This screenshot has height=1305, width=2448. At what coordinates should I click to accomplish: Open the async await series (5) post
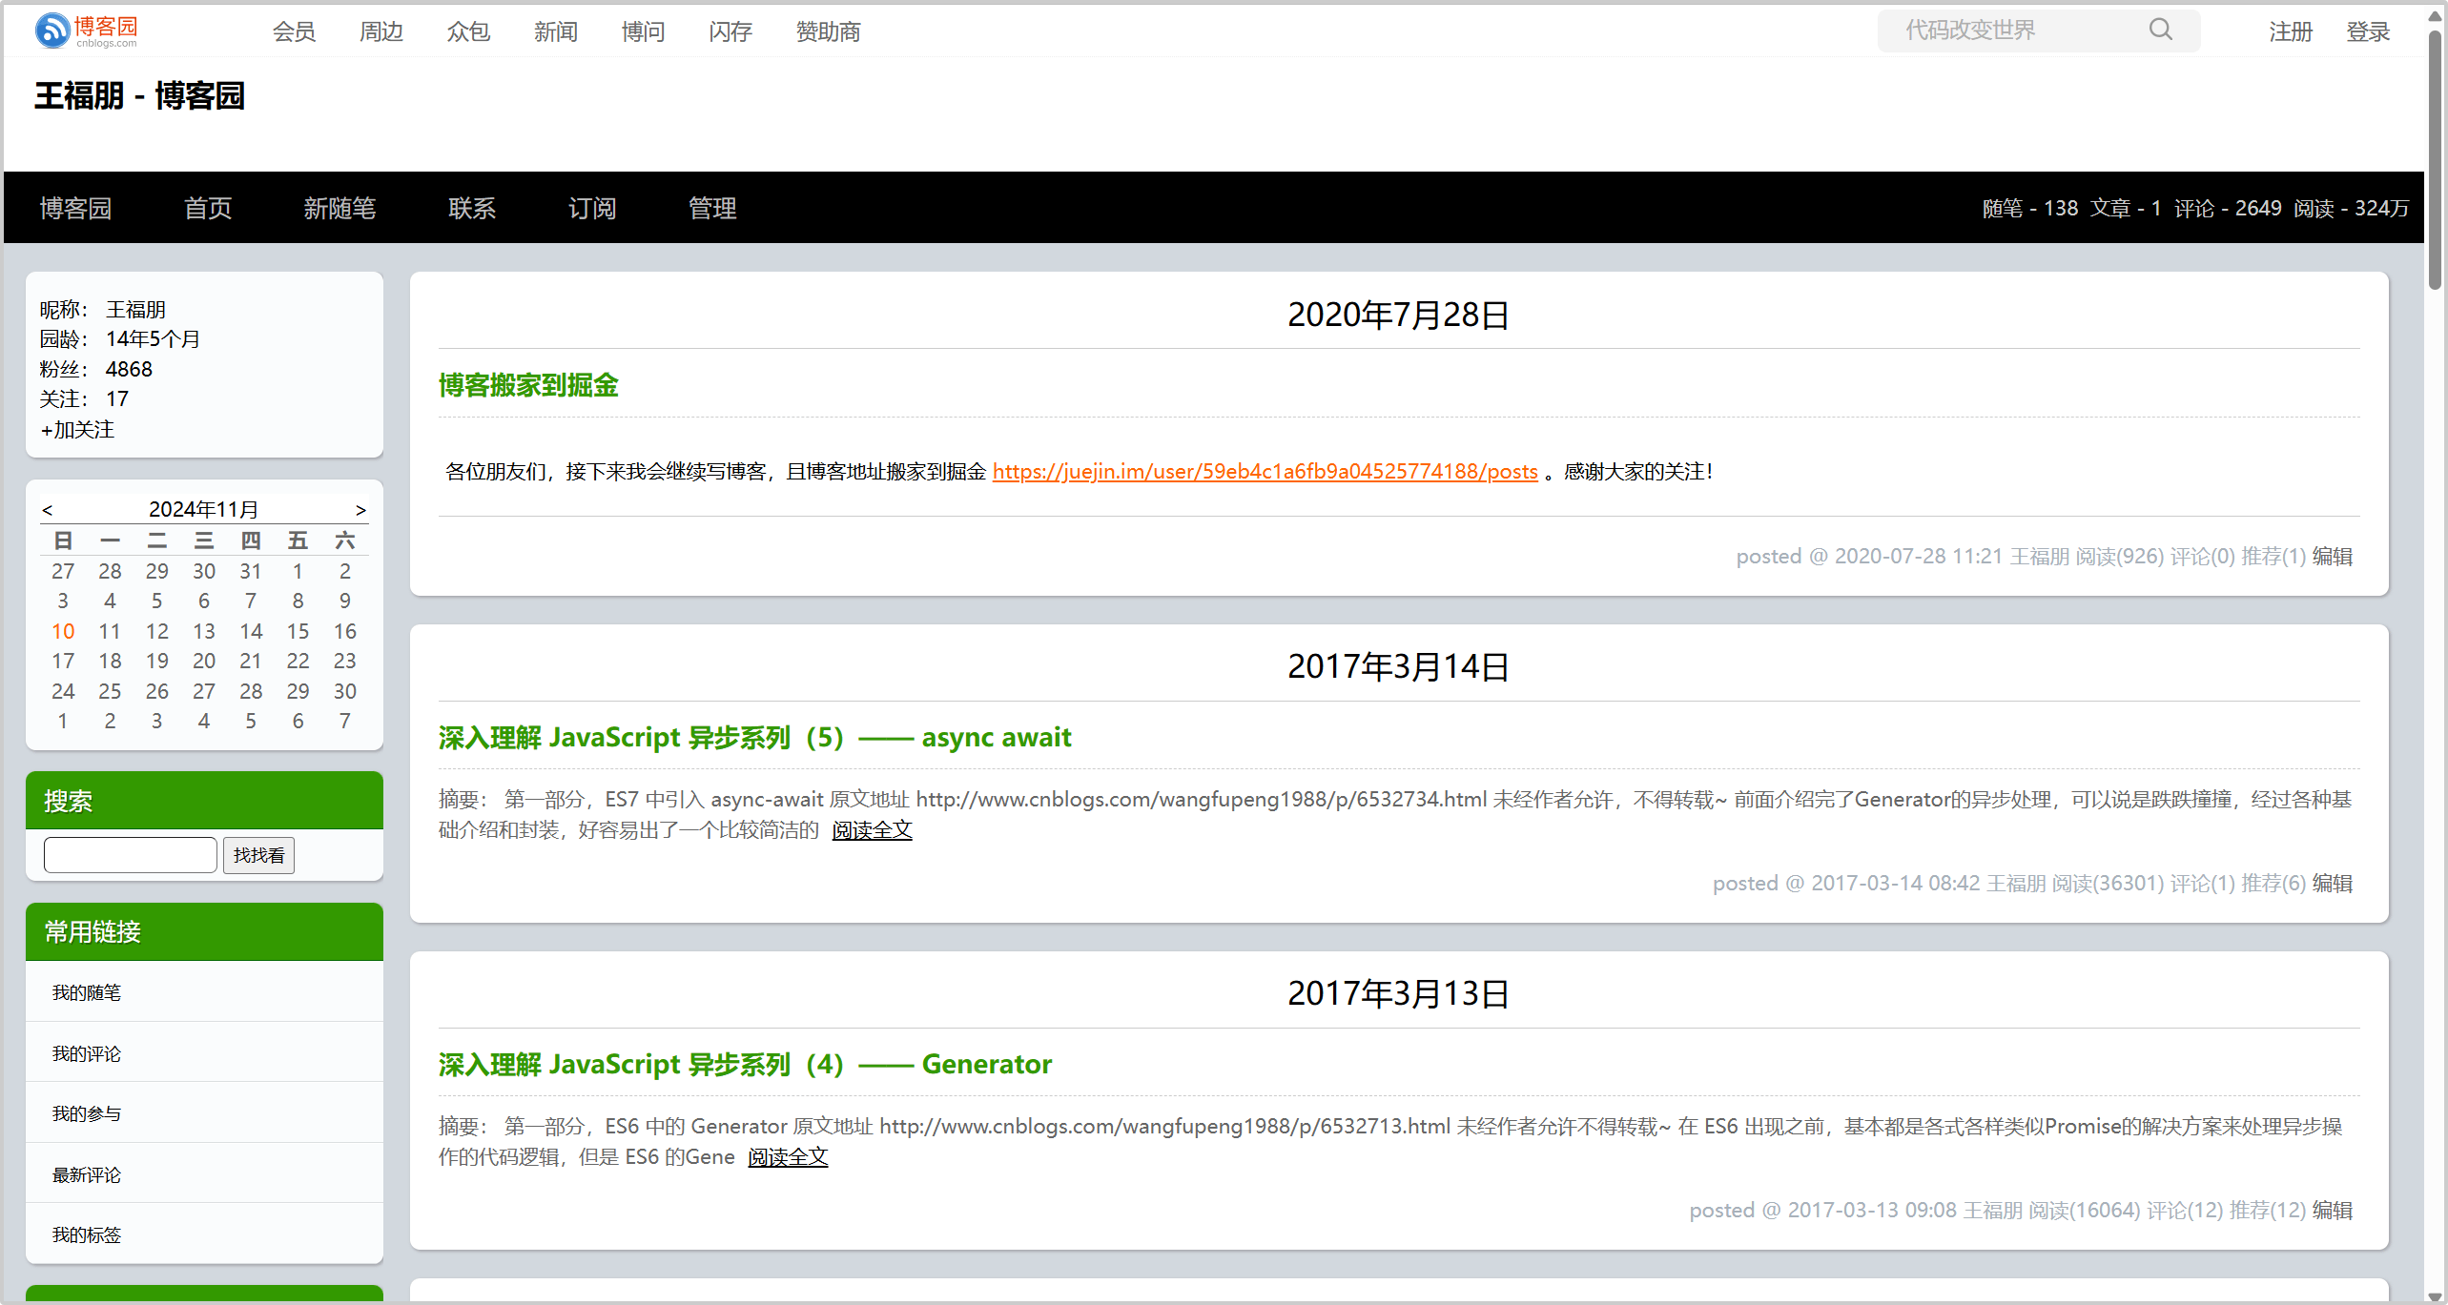754,737
